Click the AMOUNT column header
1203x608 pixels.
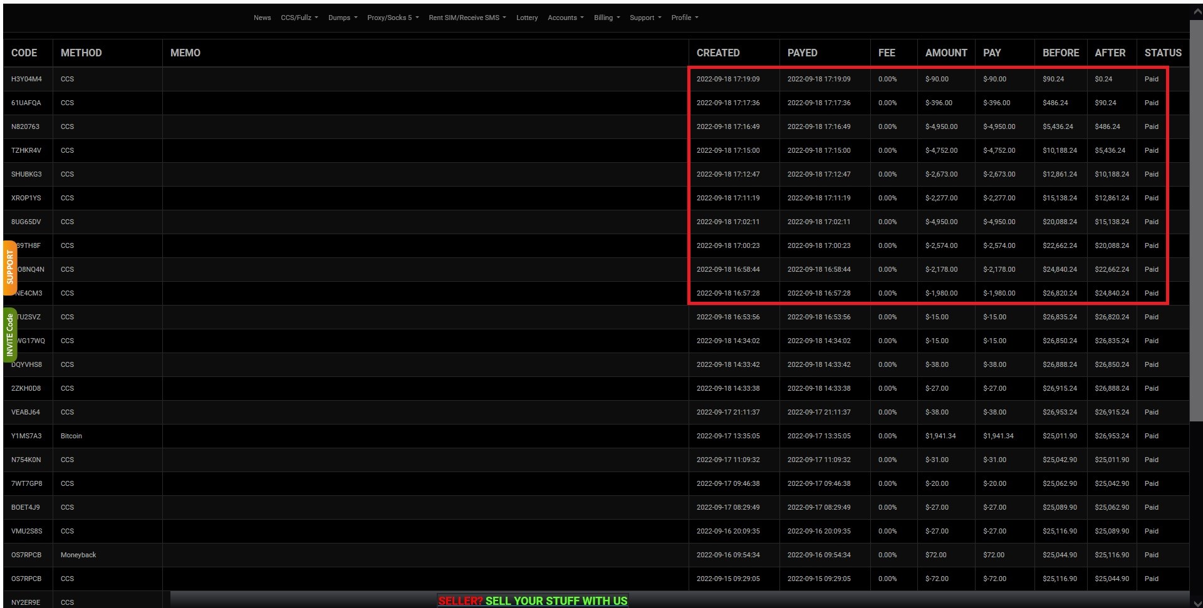pyautogui.click(x=946, y=53)
